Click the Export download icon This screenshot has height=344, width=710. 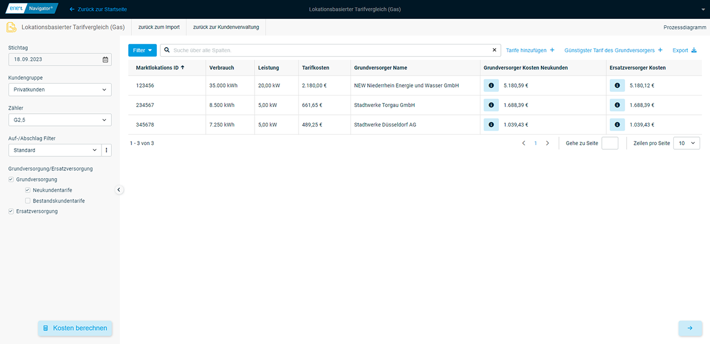click(693, 50)
